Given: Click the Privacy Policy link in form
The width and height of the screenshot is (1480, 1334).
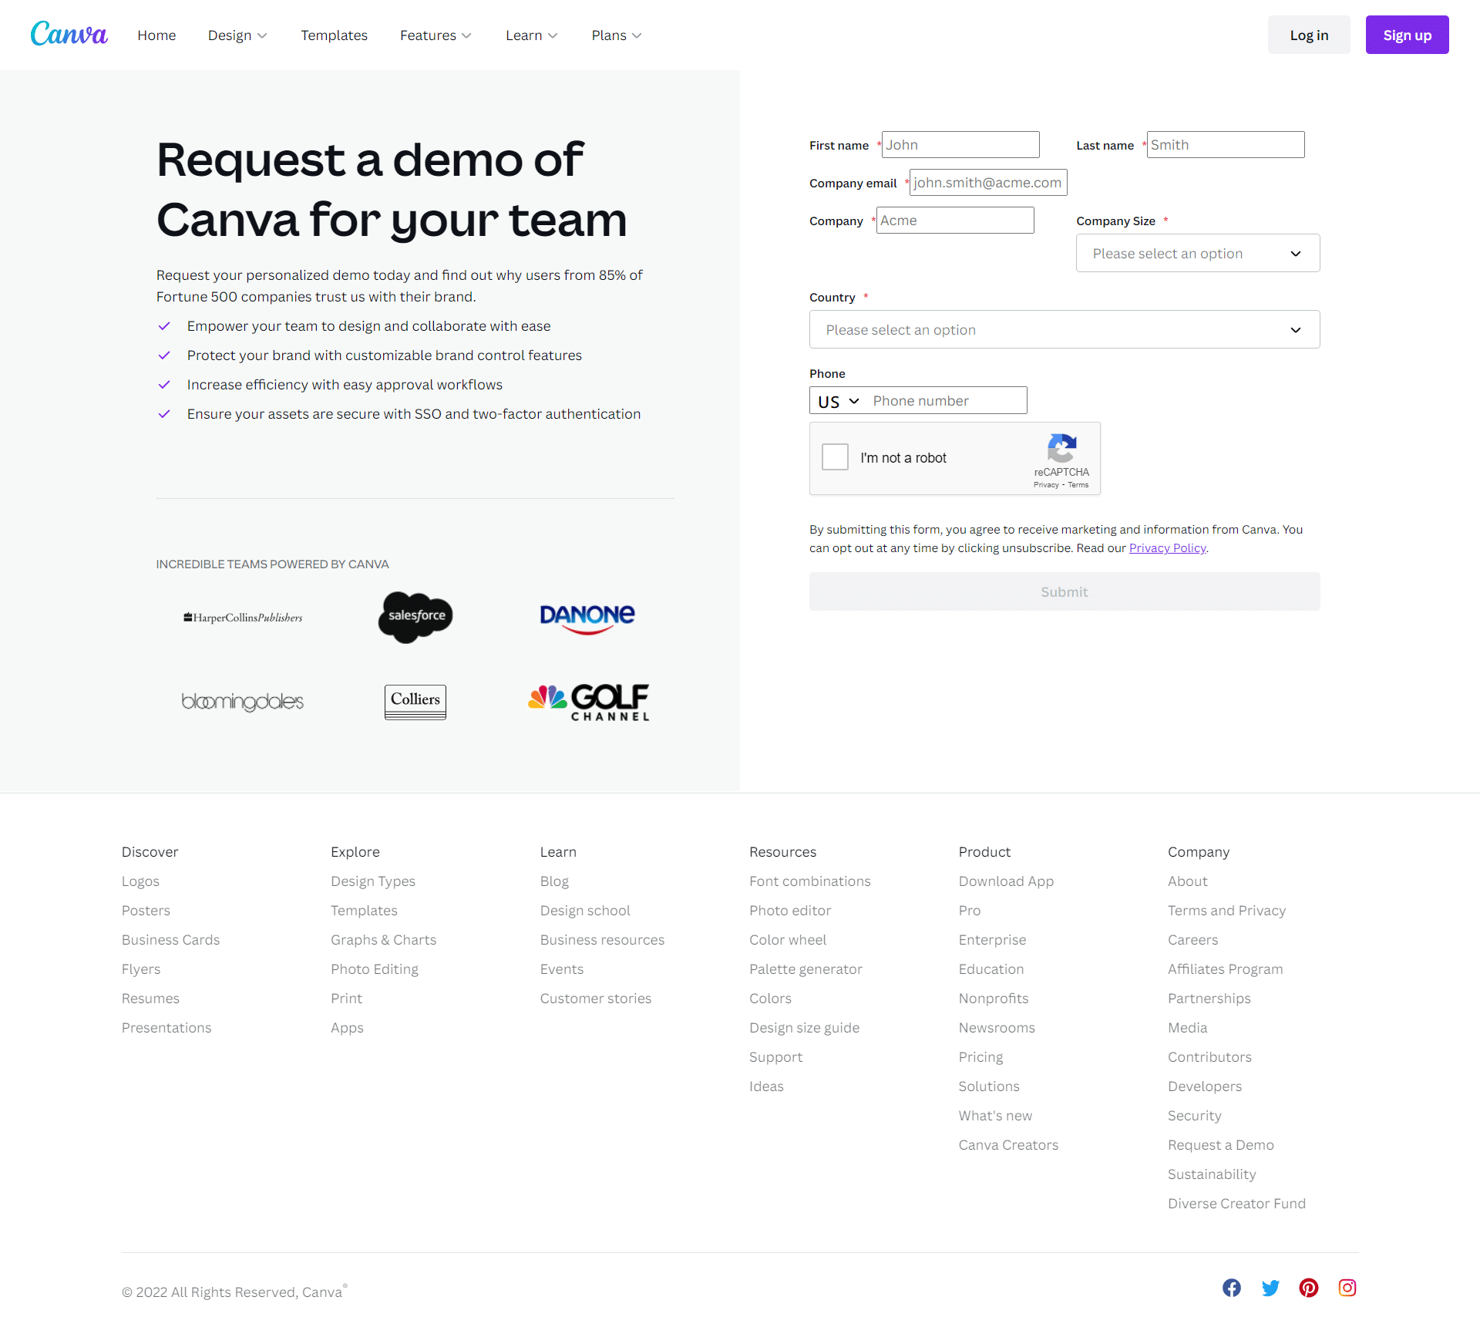Looking at the screenshot, I should tap(1166, 547).
